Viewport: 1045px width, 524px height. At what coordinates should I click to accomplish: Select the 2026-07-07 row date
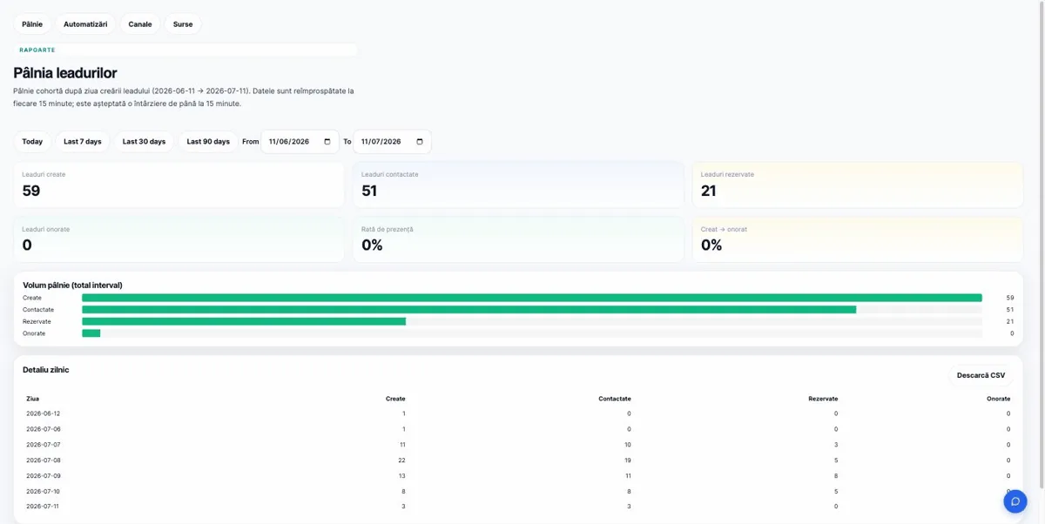pyautogui.click(x=44, y=445)
